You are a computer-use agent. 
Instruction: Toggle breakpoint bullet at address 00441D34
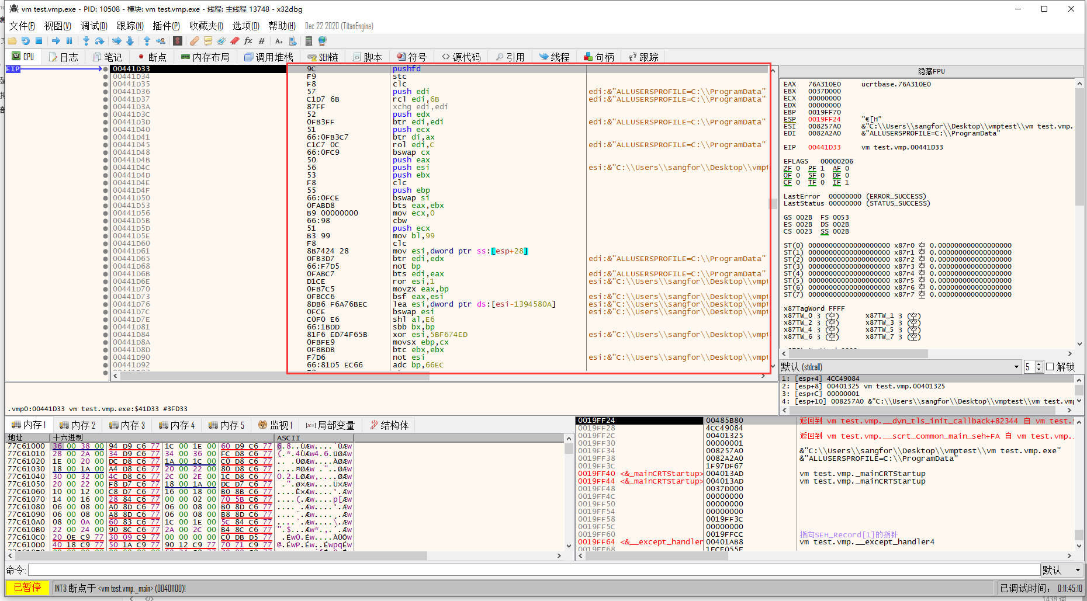[105, 77]
